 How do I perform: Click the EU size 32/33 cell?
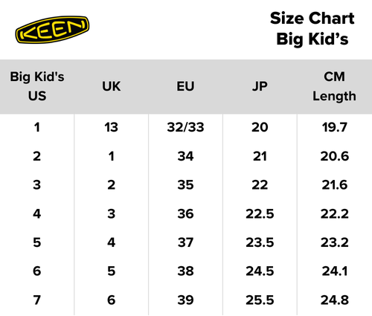185,127
